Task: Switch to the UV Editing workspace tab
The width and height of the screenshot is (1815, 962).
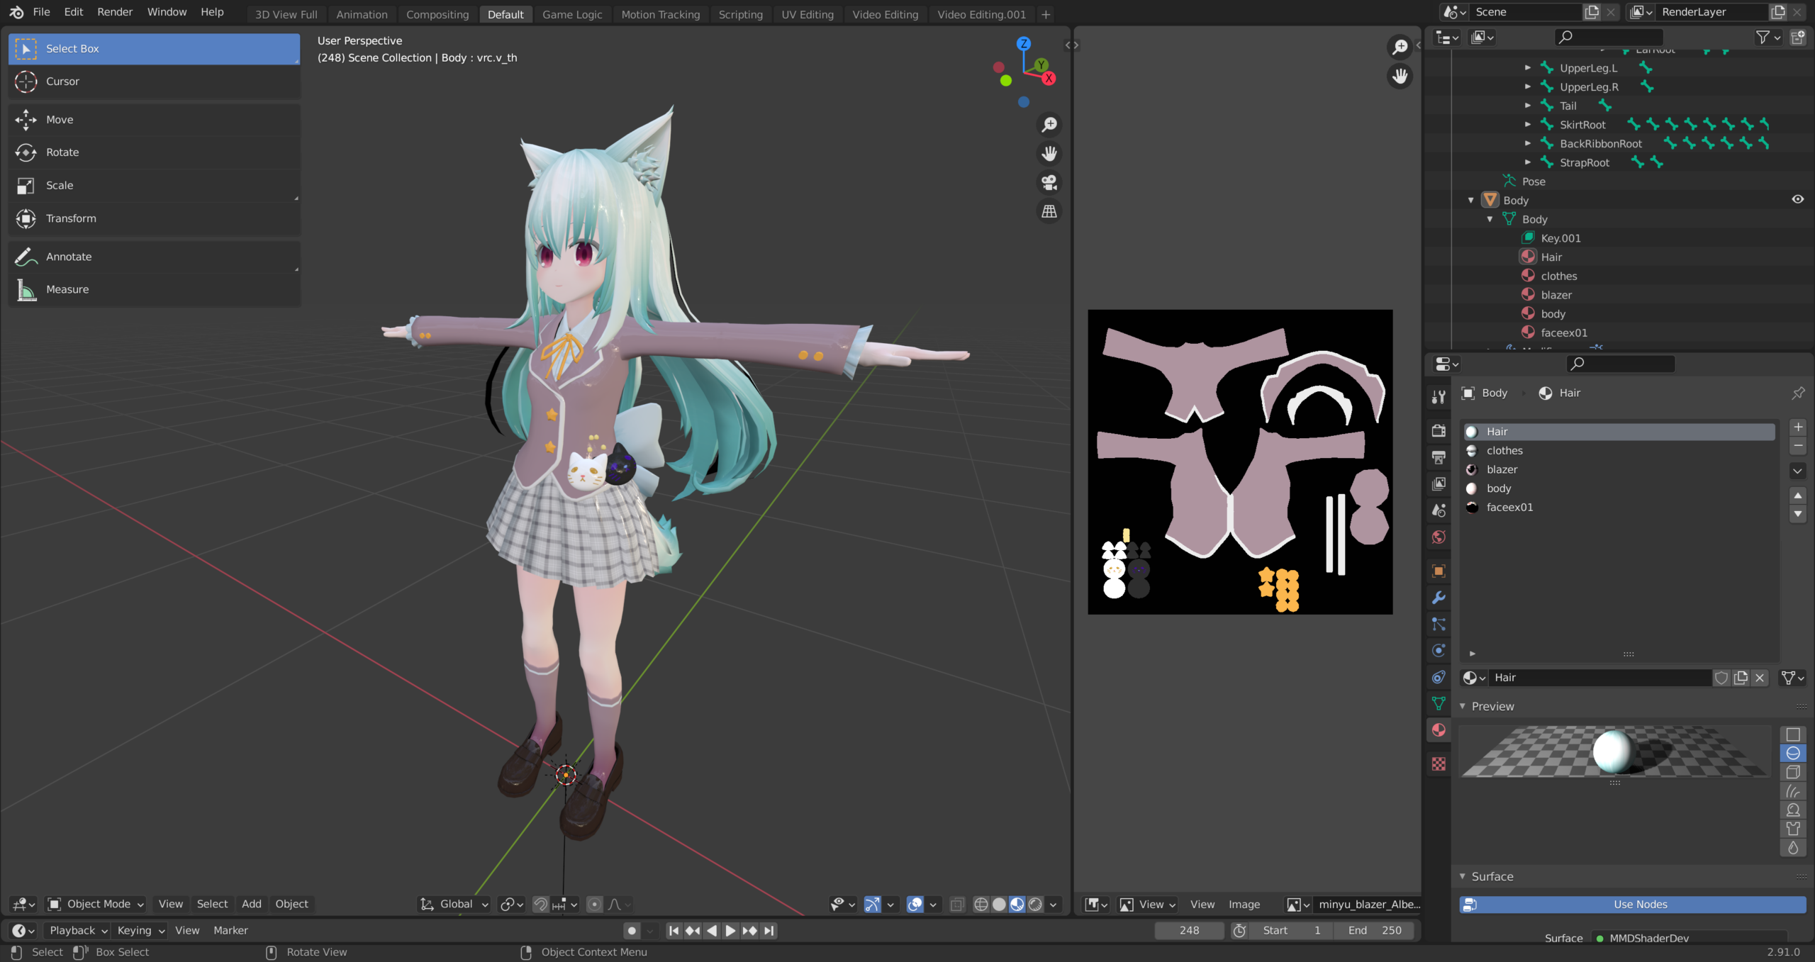Action: tap(807, 14)
